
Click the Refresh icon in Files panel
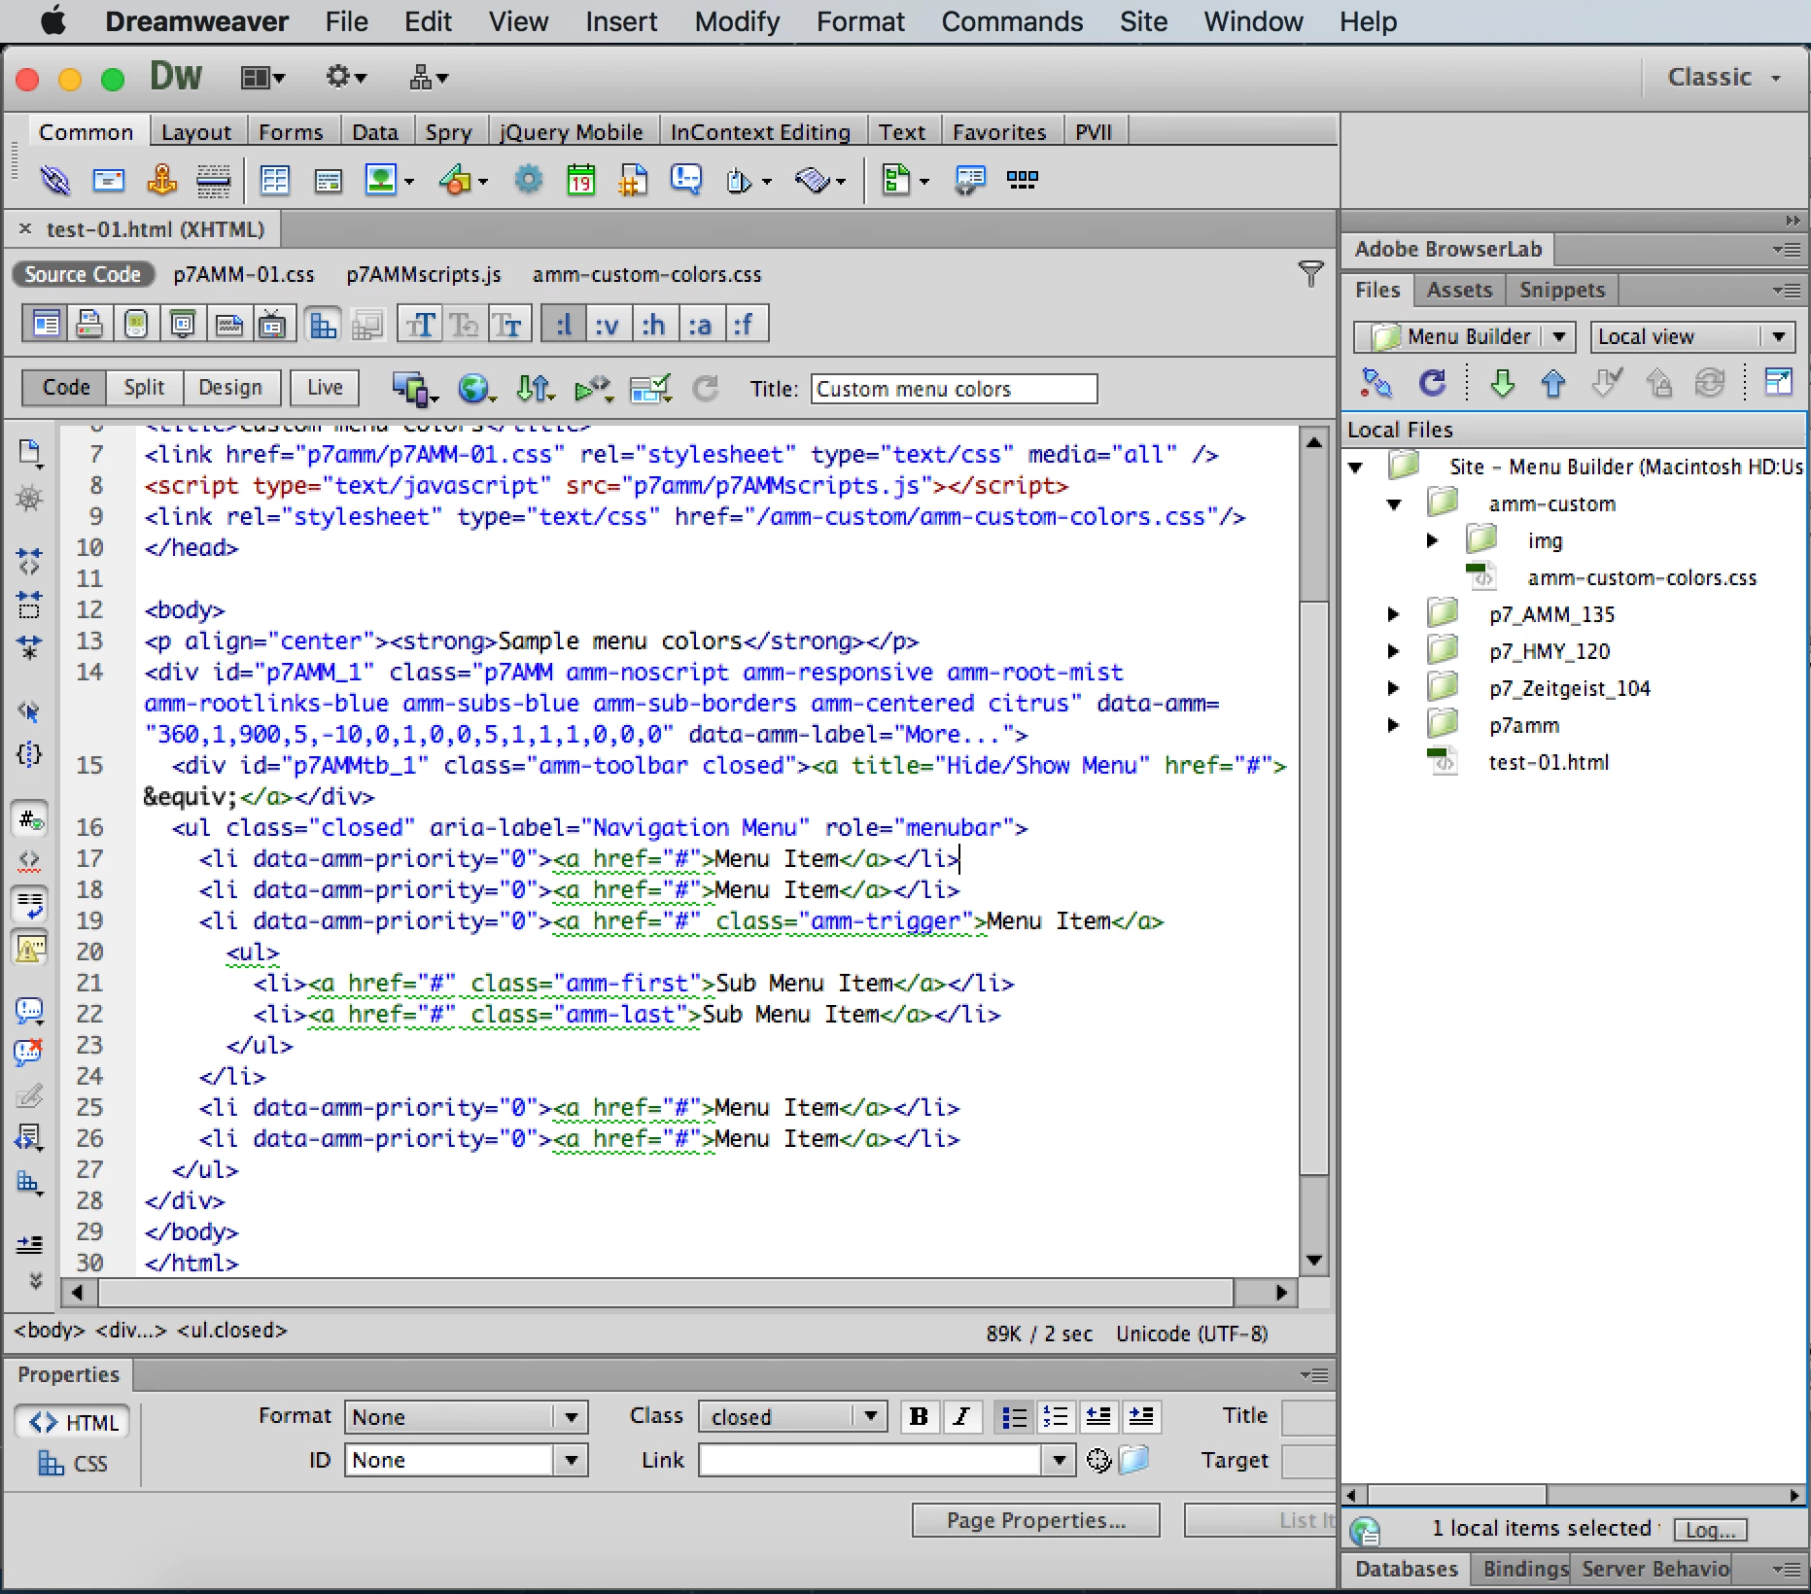(x=1432, y=383)
